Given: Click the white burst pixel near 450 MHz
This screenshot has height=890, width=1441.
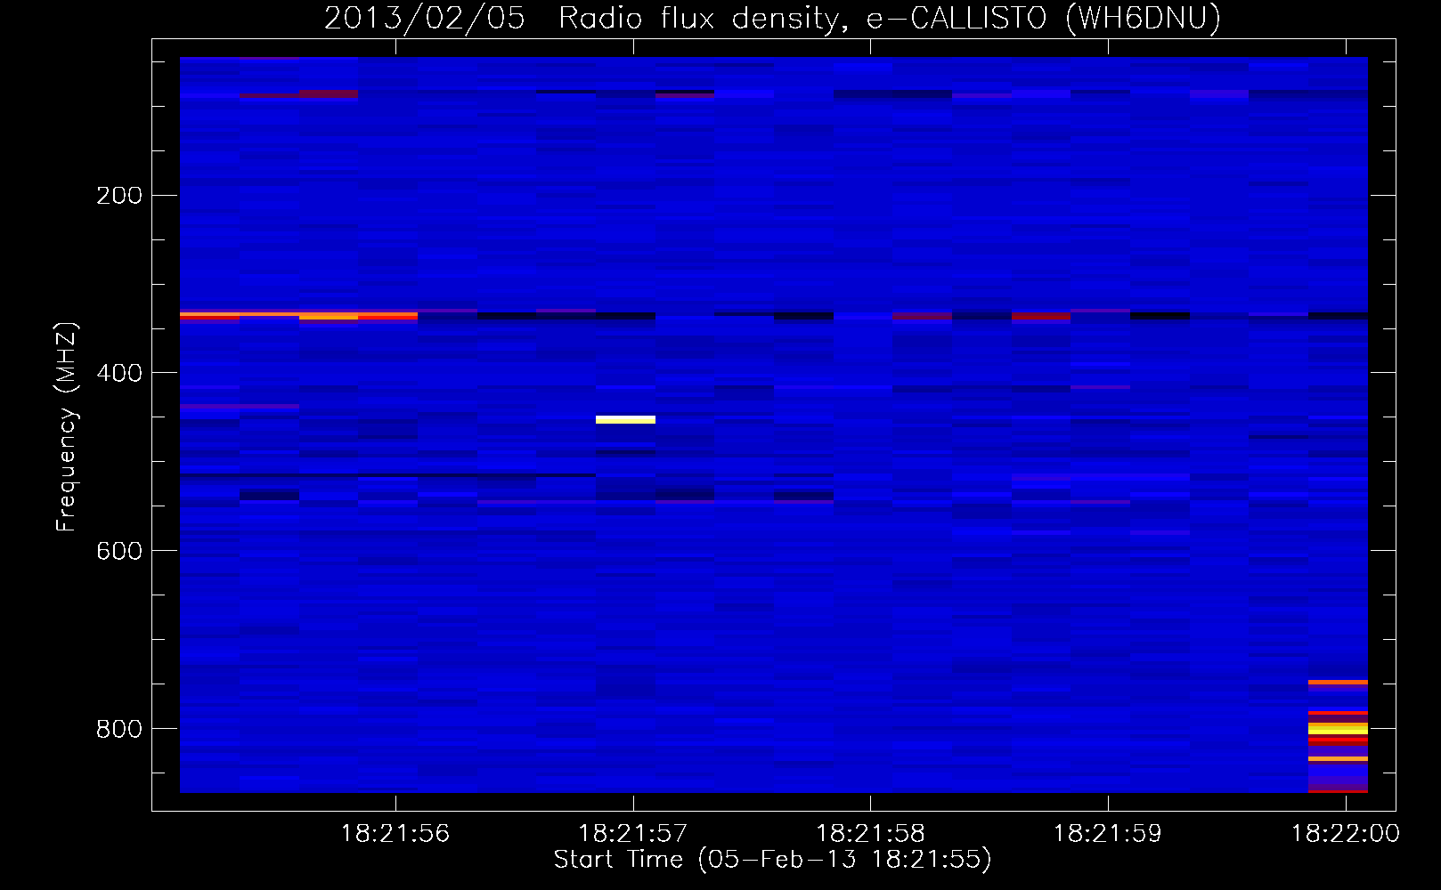Looking at the screenshot, I should (x=625, y=419).
